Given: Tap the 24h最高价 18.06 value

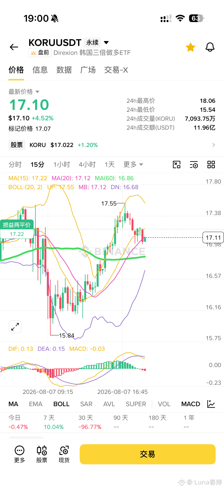Looking at the screenshot, I should pos(207,101).
